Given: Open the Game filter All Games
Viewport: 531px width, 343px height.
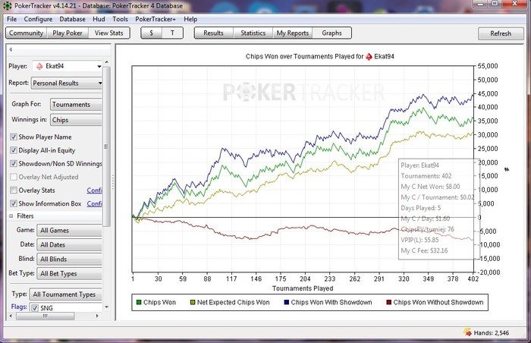Looking at the screenshot, I should (x=70, y=231).
